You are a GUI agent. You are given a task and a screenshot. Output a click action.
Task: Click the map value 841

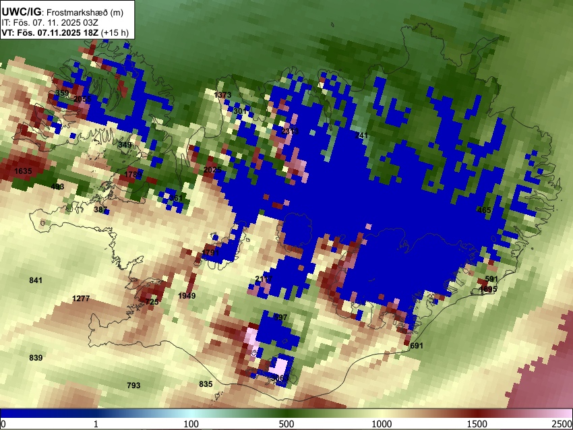point(36,280)
